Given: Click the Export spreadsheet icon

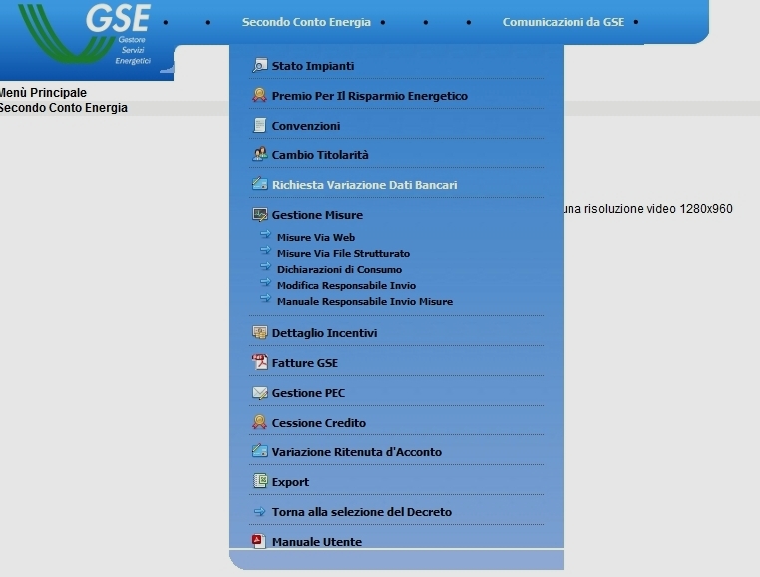Looking at the screenshot, I should [260, 481].
